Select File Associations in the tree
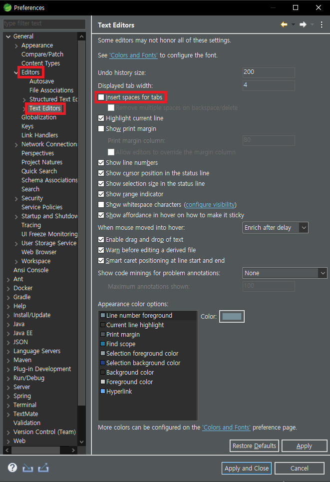The height and width of the screenshot is (482, 330). pos(51,90)
